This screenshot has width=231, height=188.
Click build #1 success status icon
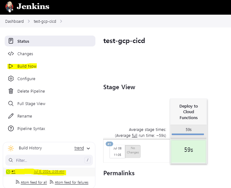tap(8, 172)
